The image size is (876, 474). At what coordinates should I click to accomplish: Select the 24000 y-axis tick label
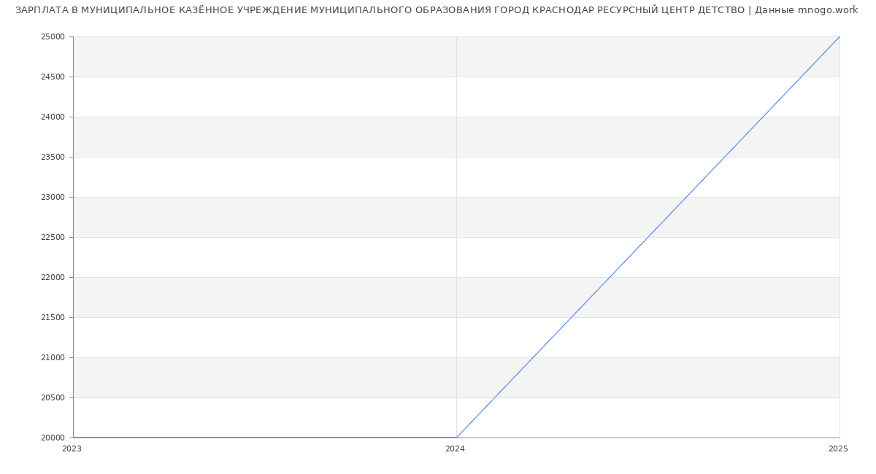pos(53,117)
